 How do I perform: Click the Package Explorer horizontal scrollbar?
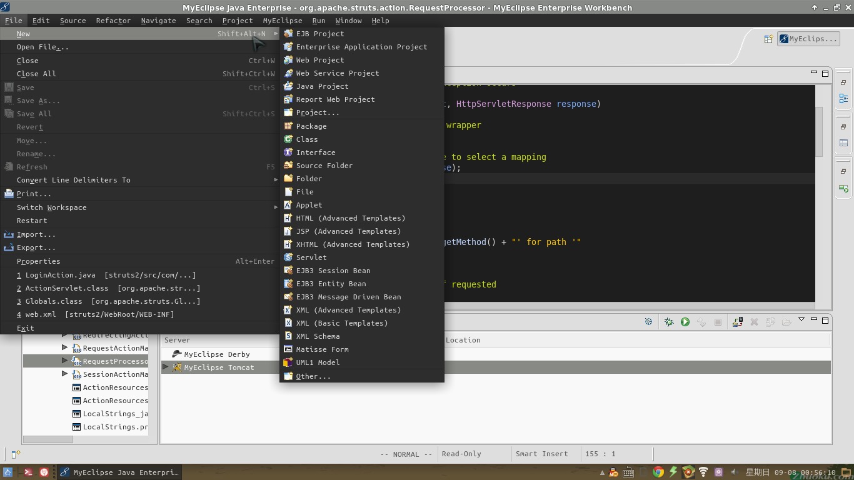click(x=48, y=439)
